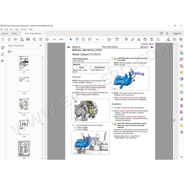Close the Page Thumbnails panel

[x=40, y=45]
